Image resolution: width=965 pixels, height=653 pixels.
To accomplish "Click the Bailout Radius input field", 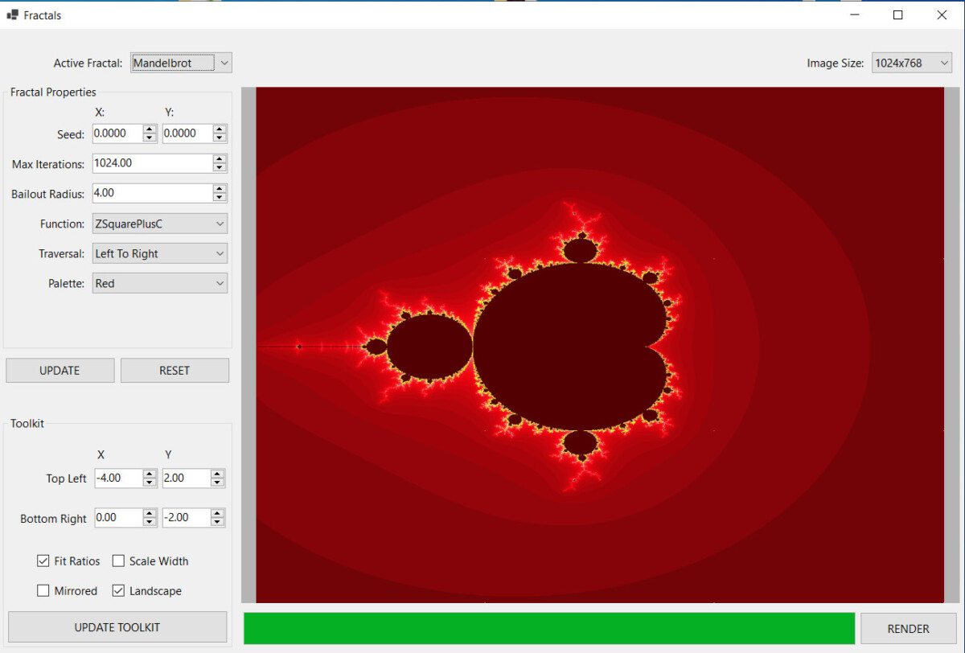I will click(x=152, y=193).
